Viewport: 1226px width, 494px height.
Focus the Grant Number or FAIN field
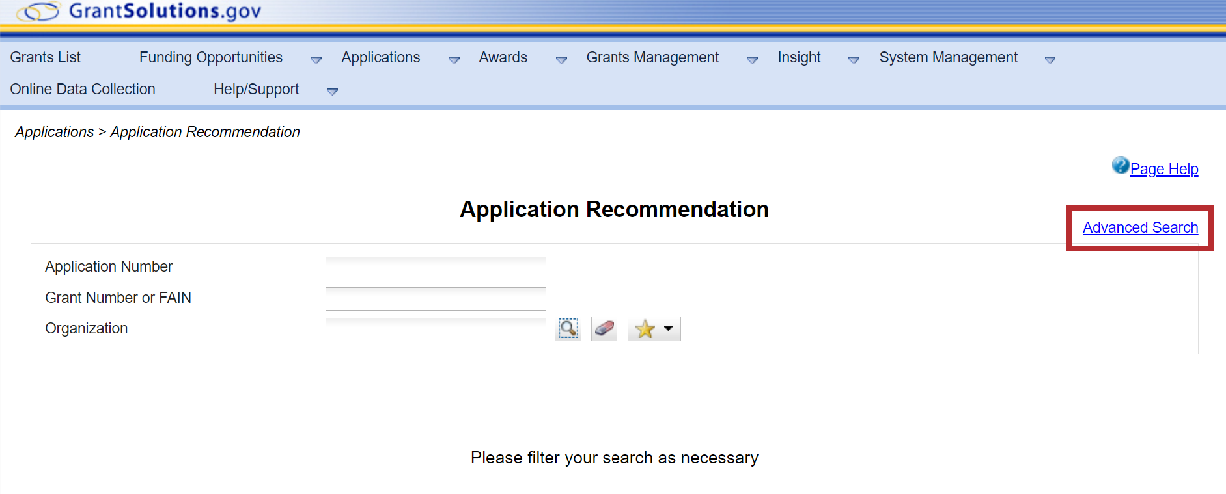pos(436,299)
